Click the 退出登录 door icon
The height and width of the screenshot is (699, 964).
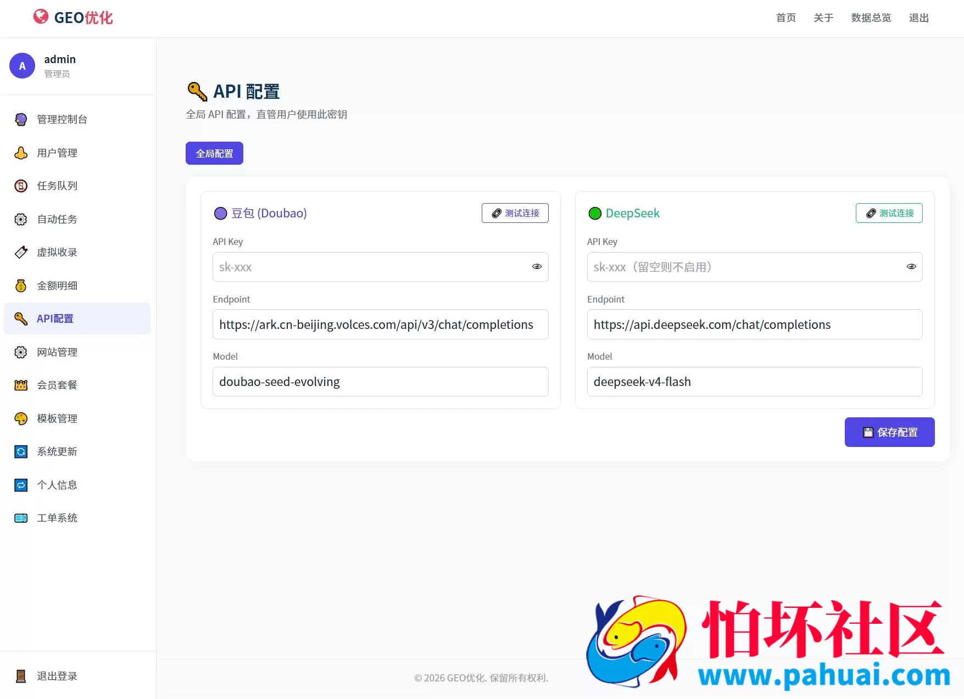(x=21, y=676)
